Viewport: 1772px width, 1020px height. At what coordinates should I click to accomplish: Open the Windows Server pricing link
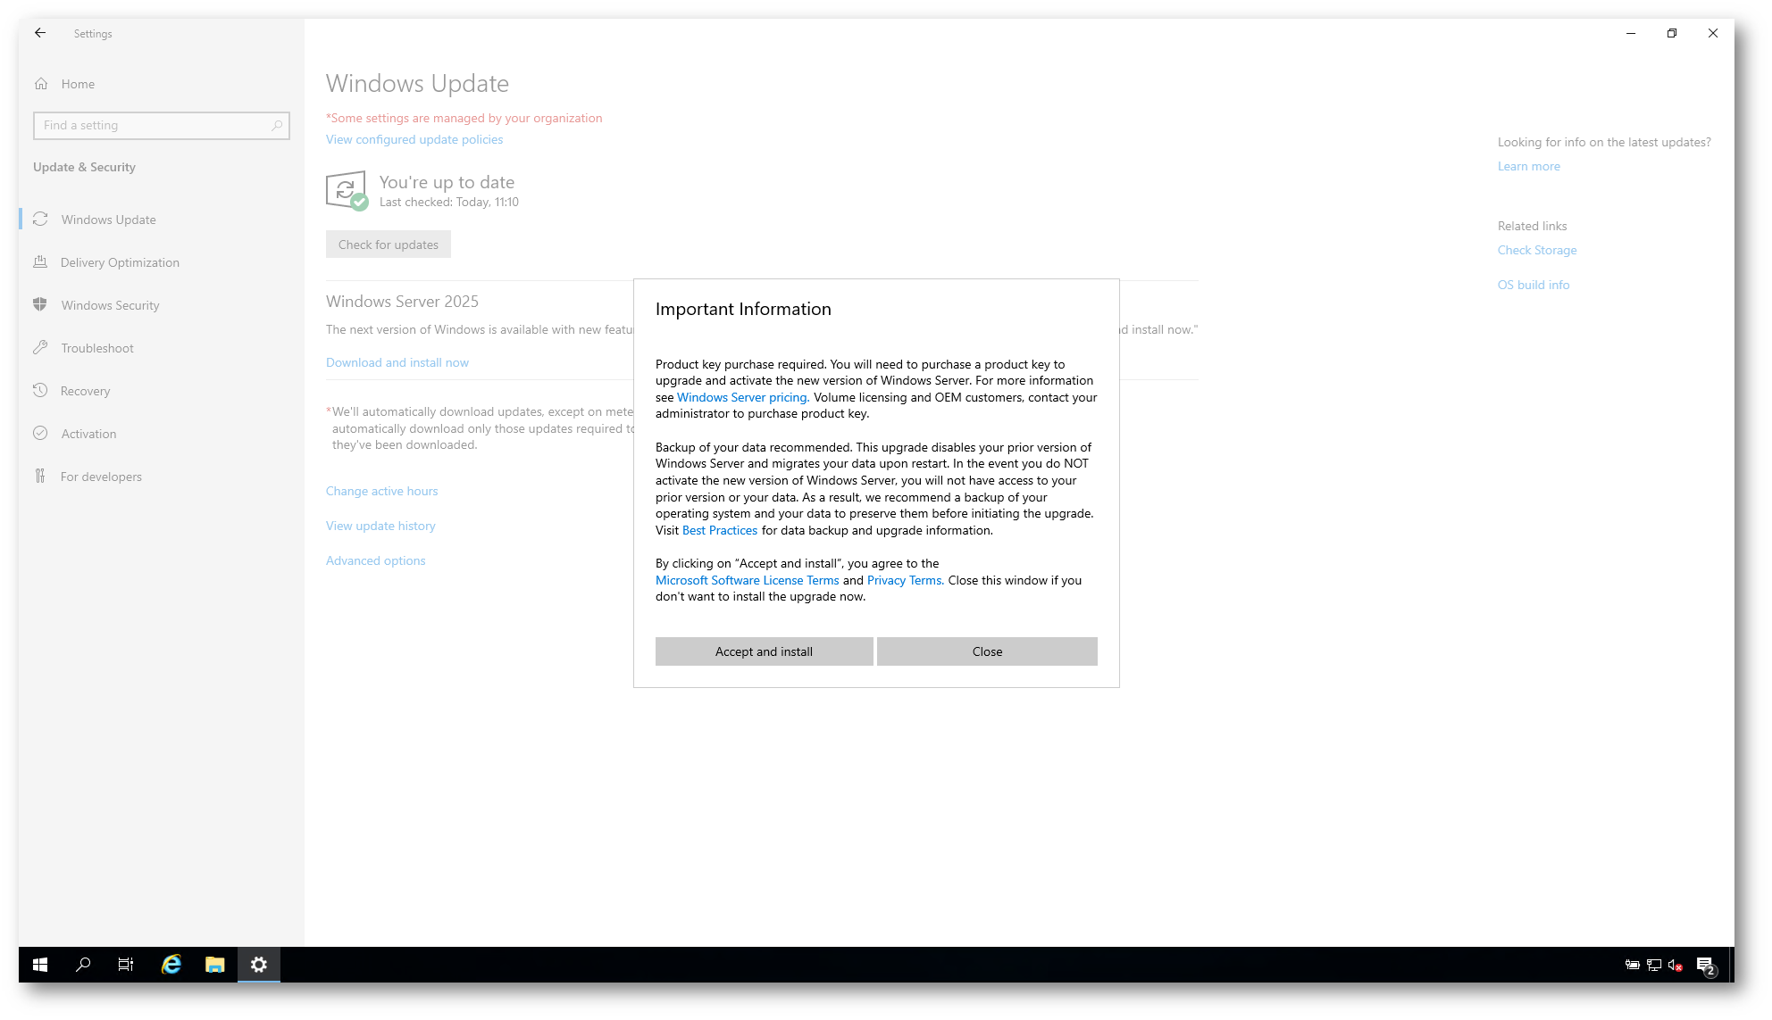pyautogui.click(x=742, y=398)
